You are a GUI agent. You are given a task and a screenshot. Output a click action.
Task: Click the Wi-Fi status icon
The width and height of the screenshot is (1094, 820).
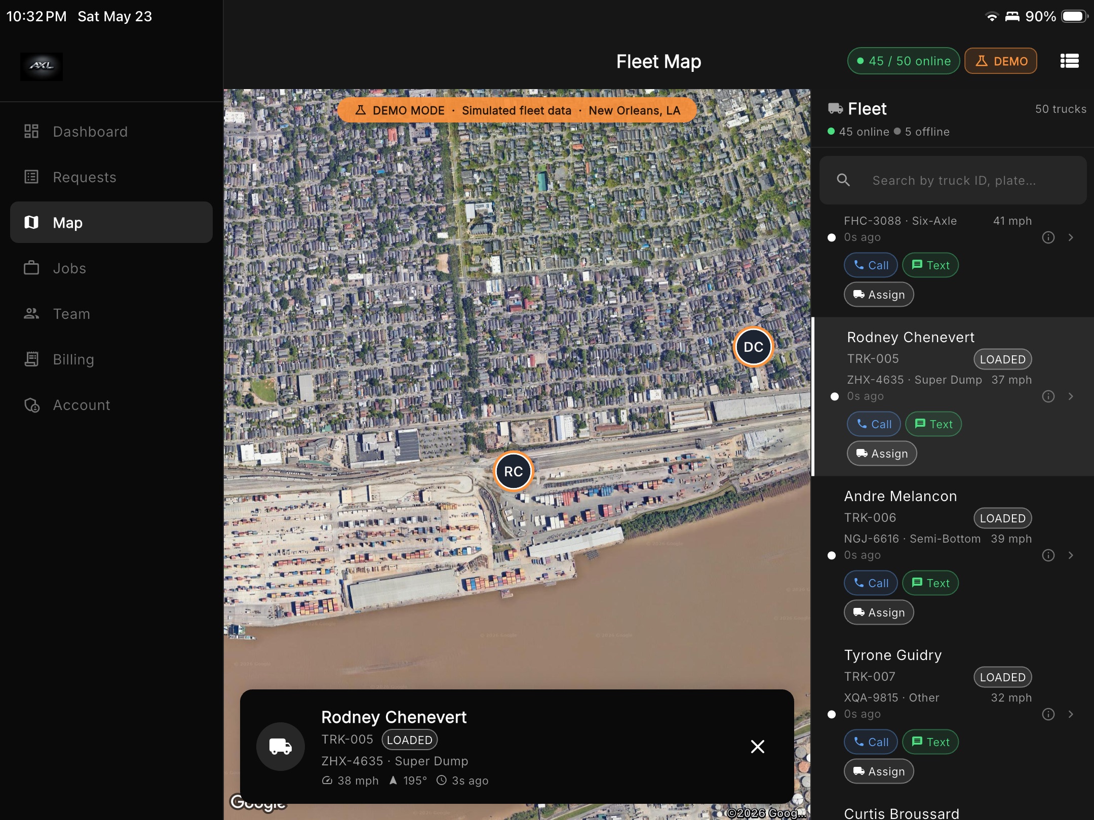pyautogui.click(x=992, y=17)
